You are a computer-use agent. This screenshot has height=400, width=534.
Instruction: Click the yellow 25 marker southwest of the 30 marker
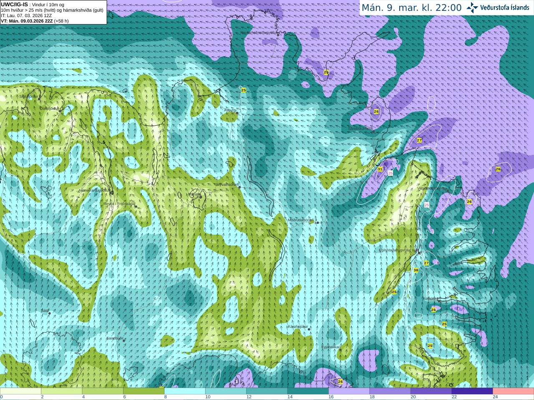pyautogui.click(x=394, y=292)
